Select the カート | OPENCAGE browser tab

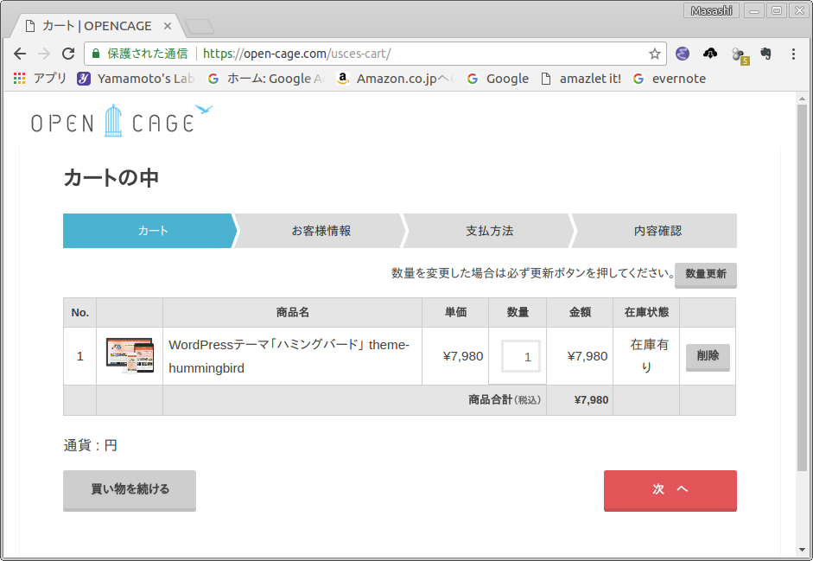pos(95,26)
